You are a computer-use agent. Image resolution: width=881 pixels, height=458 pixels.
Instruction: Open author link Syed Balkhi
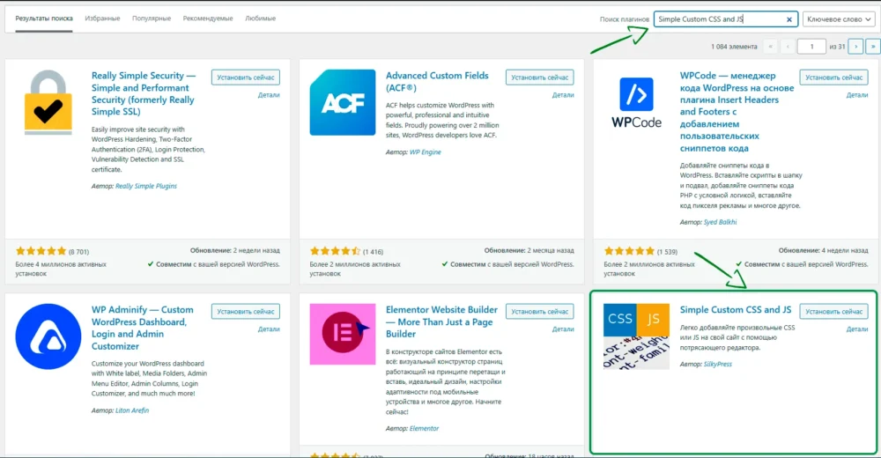coord(720,222)
